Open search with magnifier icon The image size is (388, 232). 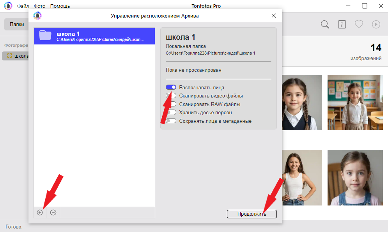coord(325,25)
